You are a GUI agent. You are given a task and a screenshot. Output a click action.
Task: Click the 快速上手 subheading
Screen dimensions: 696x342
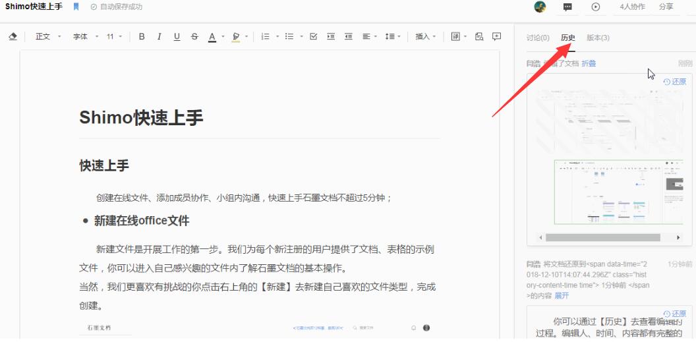coord(104,166)
